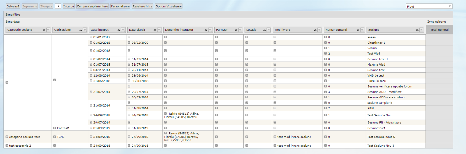The width and height of the screenshot is (466, 154).
Task: Click sort triangle in CodSesiune header
Action: coord(80,30)
